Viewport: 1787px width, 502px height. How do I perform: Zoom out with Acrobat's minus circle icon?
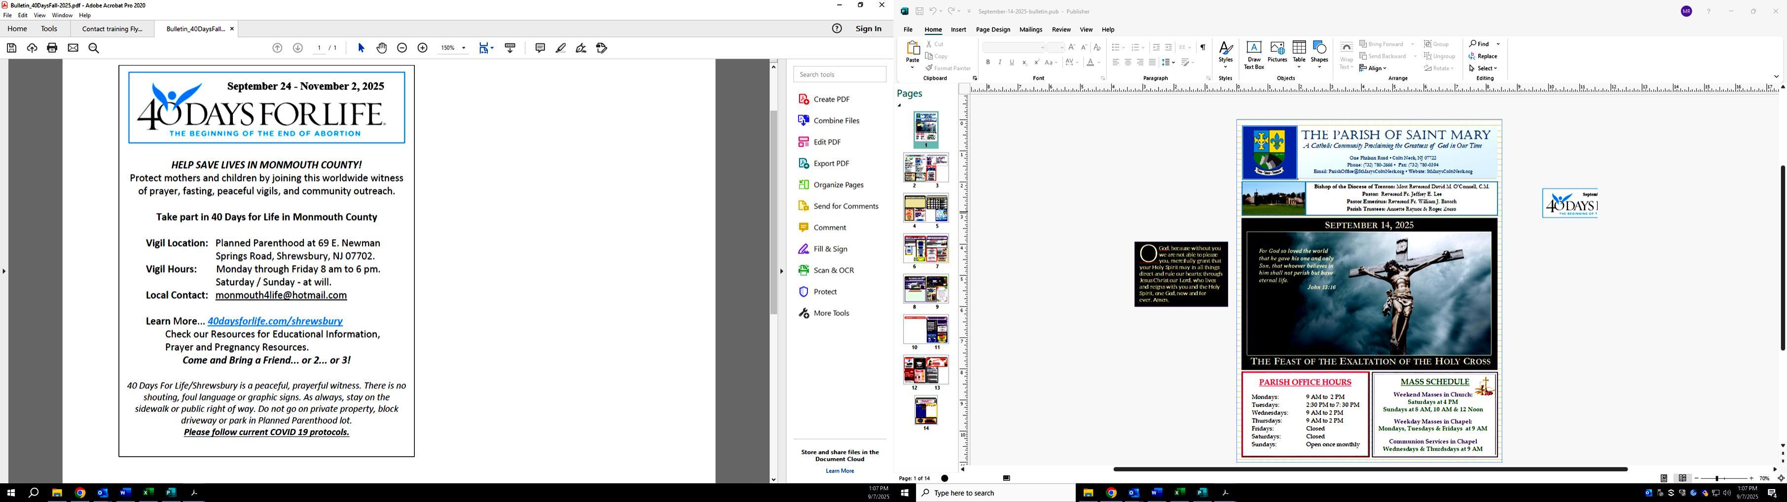[x=401, y=48]
